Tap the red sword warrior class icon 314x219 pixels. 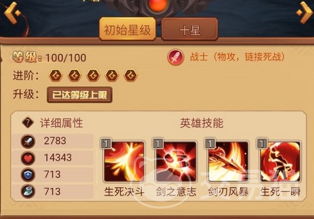pos(176,57)
